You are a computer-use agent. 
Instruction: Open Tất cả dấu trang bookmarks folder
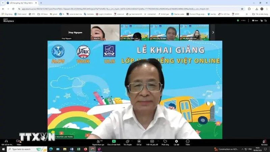[x=260, y=14]
